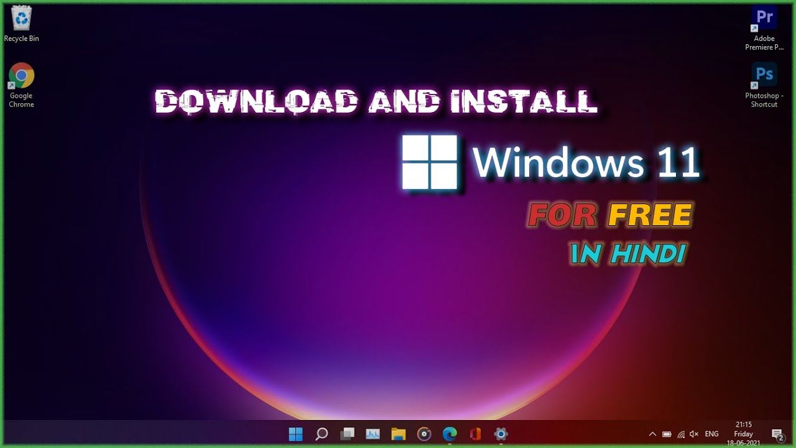Open taskbar Search magnifier
796x448 pixels.
tap(322, 434)
